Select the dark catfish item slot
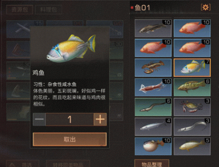219x167 pixels. pos(153,28)
